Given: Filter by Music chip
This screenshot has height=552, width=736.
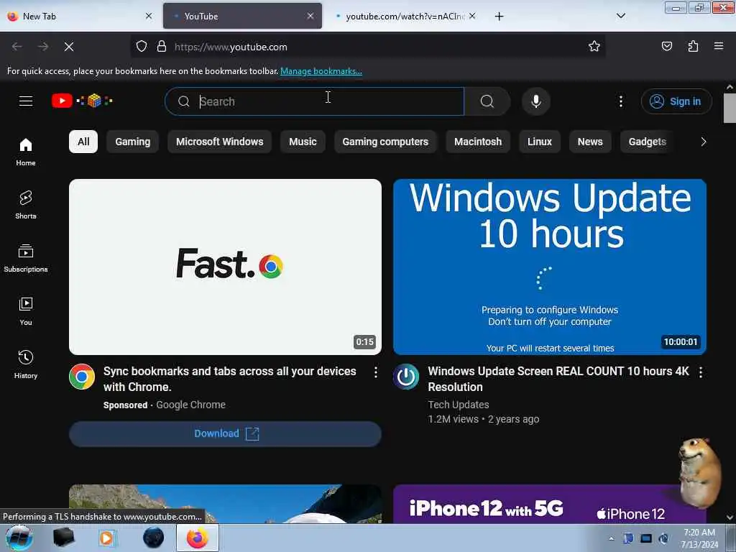Looking at the screenshot, I should [x=303, y=142].
